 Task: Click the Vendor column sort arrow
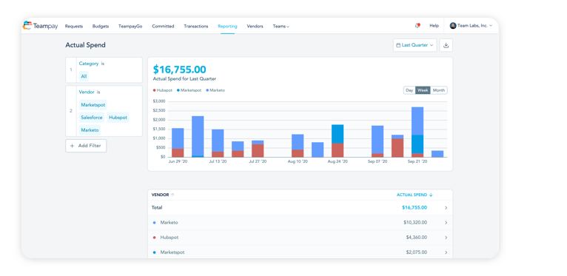(172, 195)
